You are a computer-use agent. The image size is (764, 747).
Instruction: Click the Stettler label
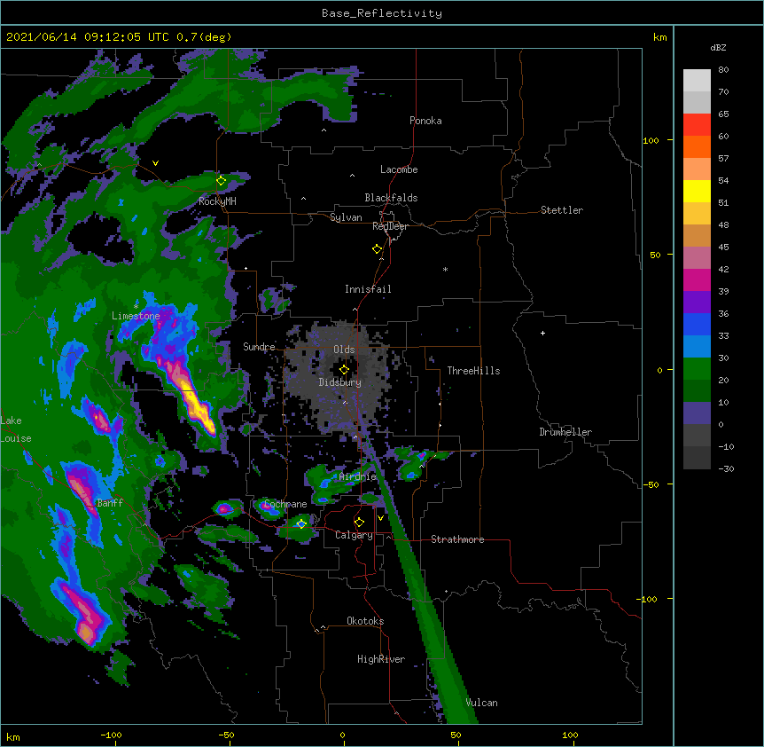pos(562,210)
